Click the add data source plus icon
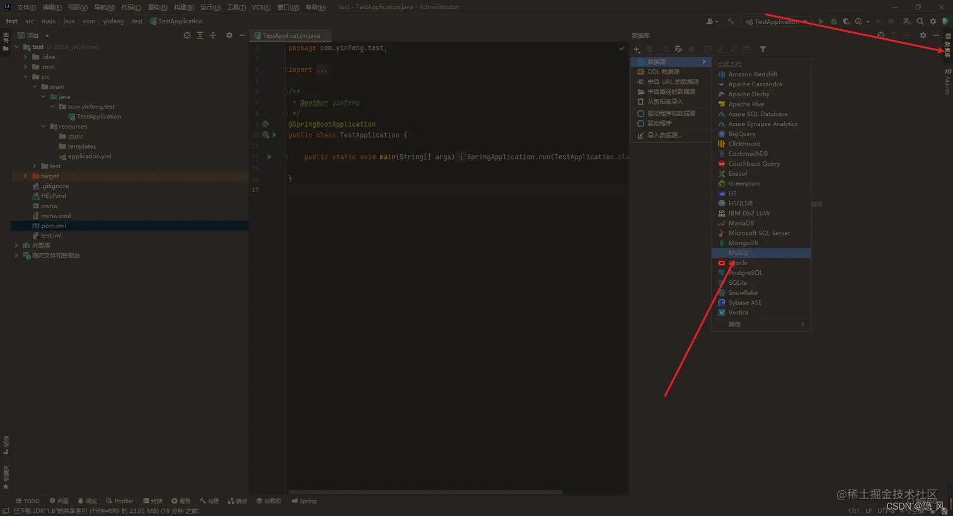Image resolution: width=953 pixels, height=516 pixels. point(637,49)
